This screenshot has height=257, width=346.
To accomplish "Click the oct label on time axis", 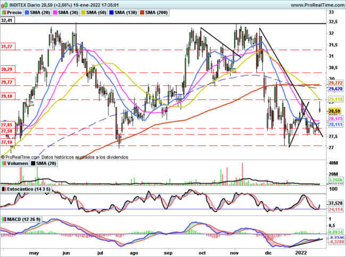I will point(202,253).
